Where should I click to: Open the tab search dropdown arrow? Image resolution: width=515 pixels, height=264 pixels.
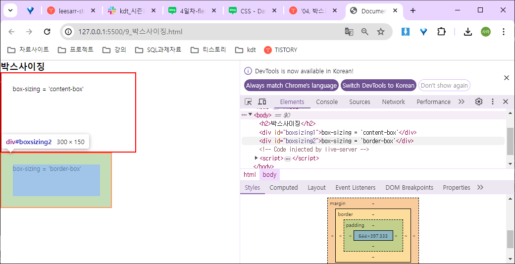coord(10,10)
